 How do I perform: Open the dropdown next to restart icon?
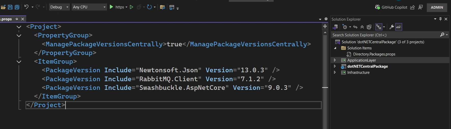click(155, 7)
